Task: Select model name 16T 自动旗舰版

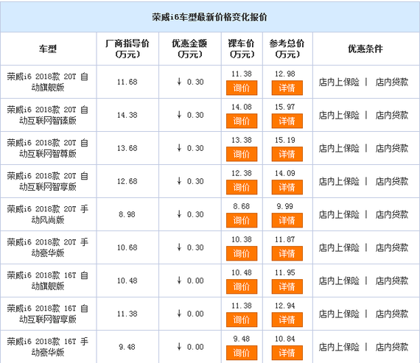Action: coord(48,281)
